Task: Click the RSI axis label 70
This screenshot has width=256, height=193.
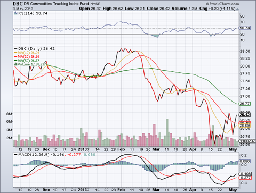Action: (x=242, y=22)
